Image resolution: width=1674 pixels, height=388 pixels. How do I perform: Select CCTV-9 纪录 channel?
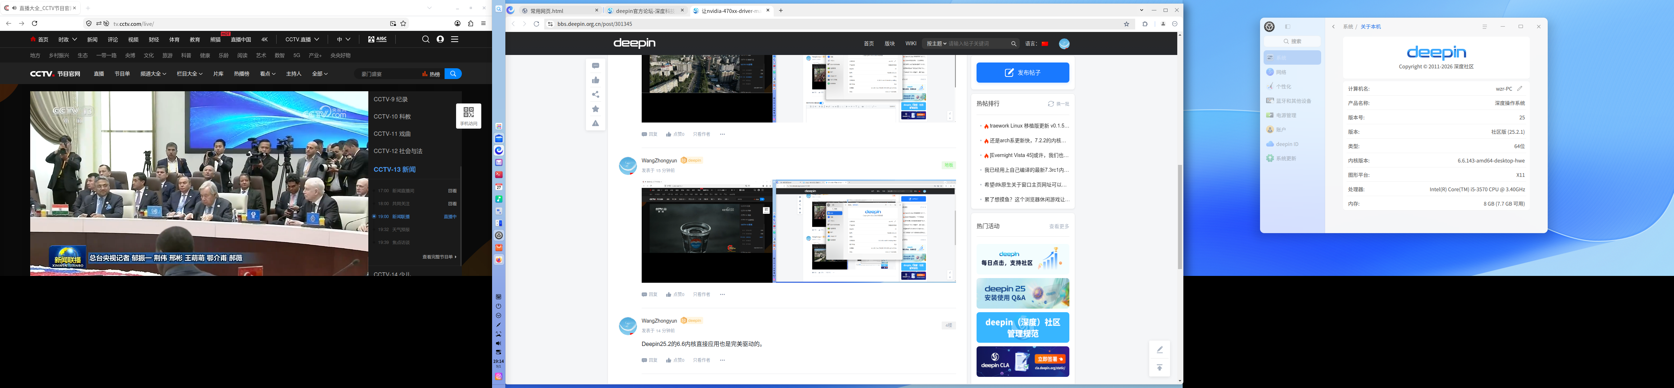(x=391, y=99)
